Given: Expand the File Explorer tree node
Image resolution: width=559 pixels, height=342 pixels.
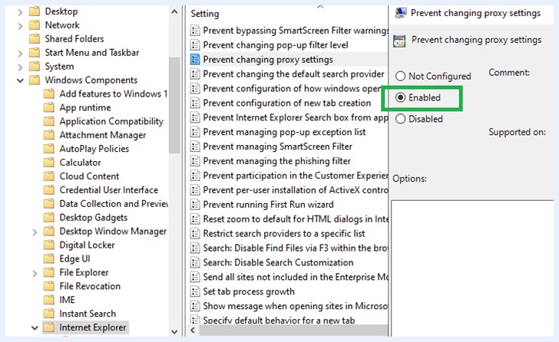Looking at the screenshot, I should click(x=35, y=273).
